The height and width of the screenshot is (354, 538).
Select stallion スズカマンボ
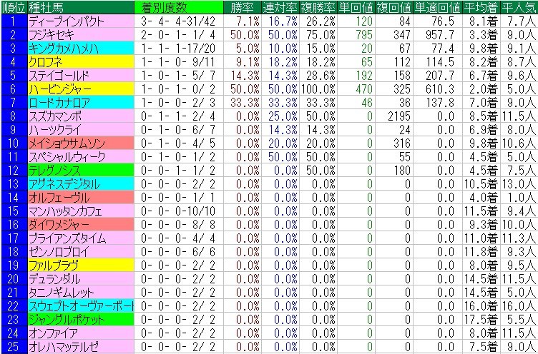point(80,116)
